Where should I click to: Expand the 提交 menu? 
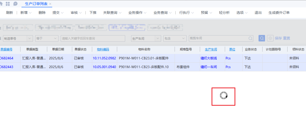pyautogui.click(x=58, y=13)
